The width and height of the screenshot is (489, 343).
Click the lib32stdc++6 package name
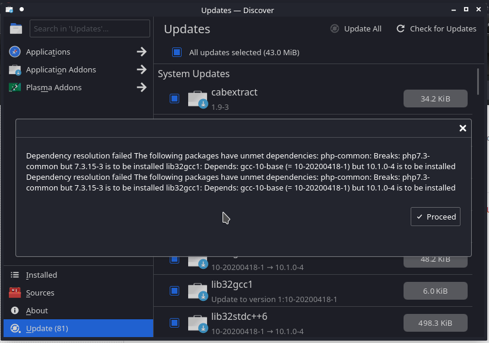[239, 316]
